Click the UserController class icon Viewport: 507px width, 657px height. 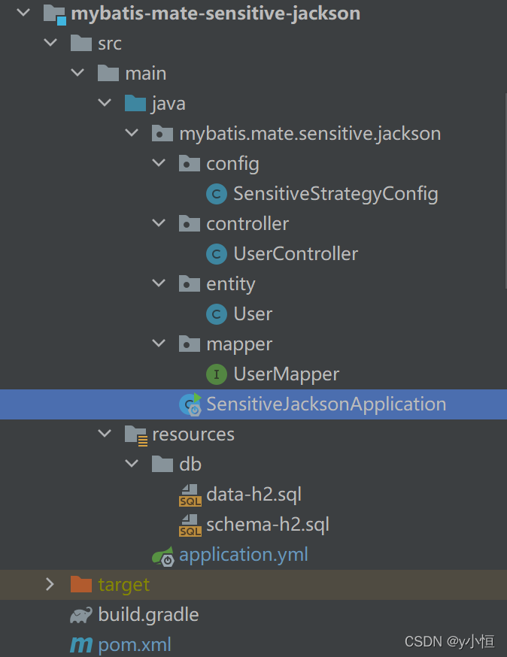[x=217, y=254]
